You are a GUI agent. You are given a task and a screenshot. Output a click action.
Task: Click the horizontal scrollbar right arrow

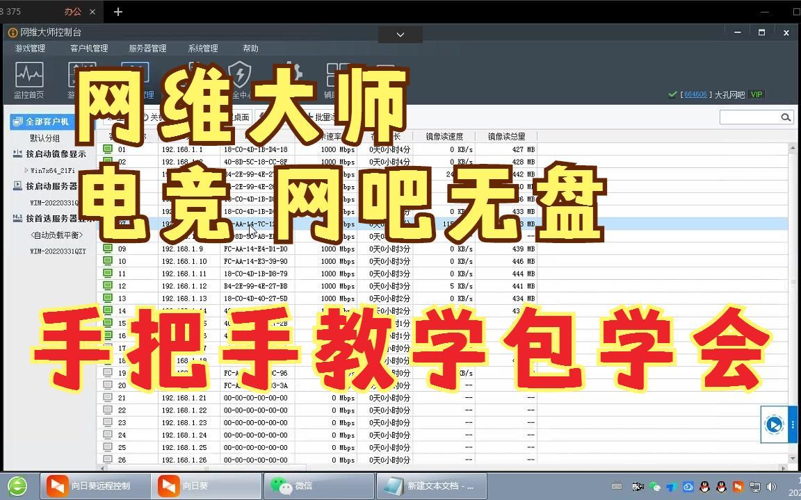[x=784, y=467]
